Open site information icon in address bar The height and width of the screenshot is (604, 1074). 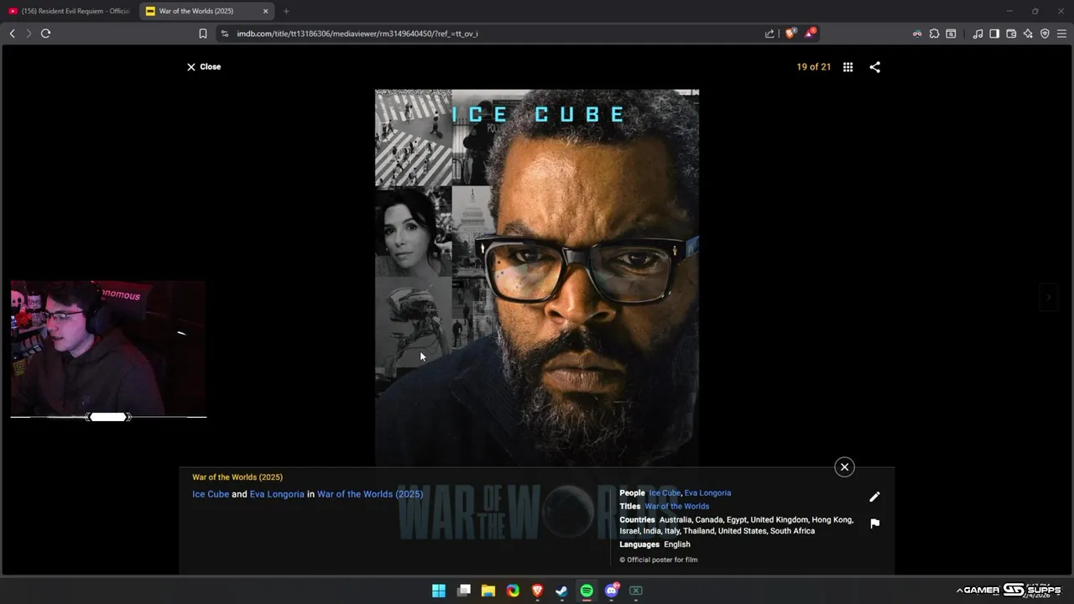pyautogui.click(x=225, y=34)
